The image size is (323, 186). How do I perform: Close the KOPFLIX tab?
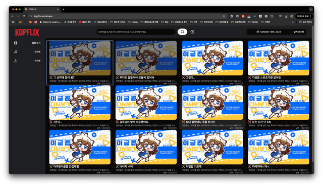pos(58,9)
